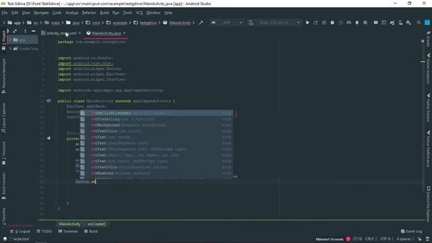Click the Sync Project with Gradle icon
This screenshot has height=243, width=432.
pyautogui.click(x=392, y=22)
